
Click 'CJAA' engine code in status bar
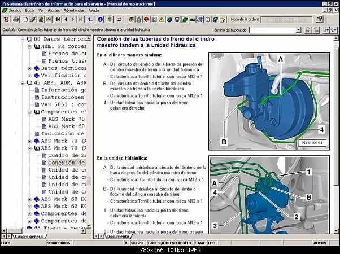pyautogui.click(x=199, y=243)
